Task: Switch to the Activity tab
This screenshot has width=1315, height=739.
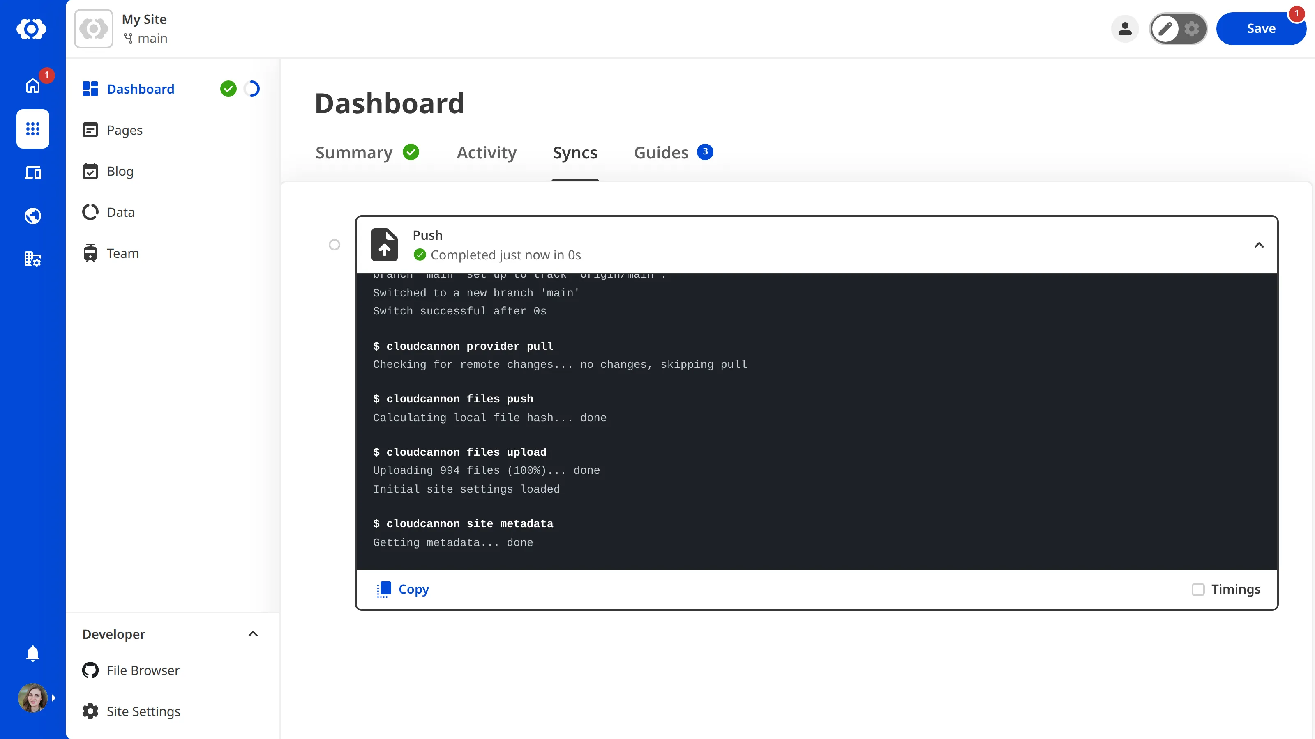Action: 486,152
